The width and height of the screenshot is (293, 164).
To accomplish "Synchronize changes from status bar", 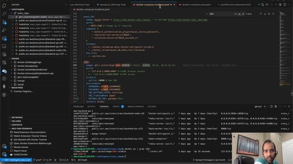I will [x=47, y=160].
